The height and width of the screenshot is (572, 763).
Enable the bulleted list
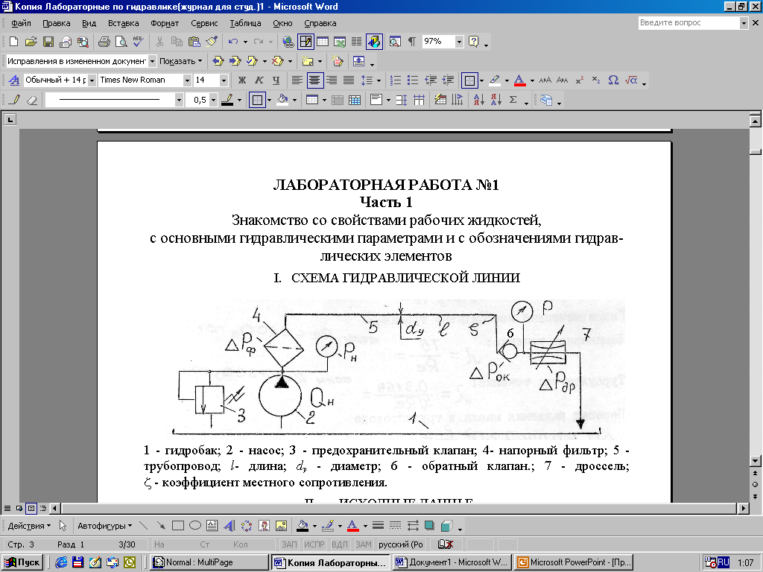pos(413,80)
